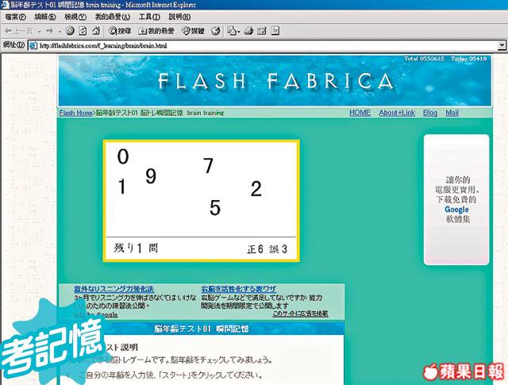Click the Ads by Google link
The width and height of the screenshot is (508, 385).
coord(96,314)
